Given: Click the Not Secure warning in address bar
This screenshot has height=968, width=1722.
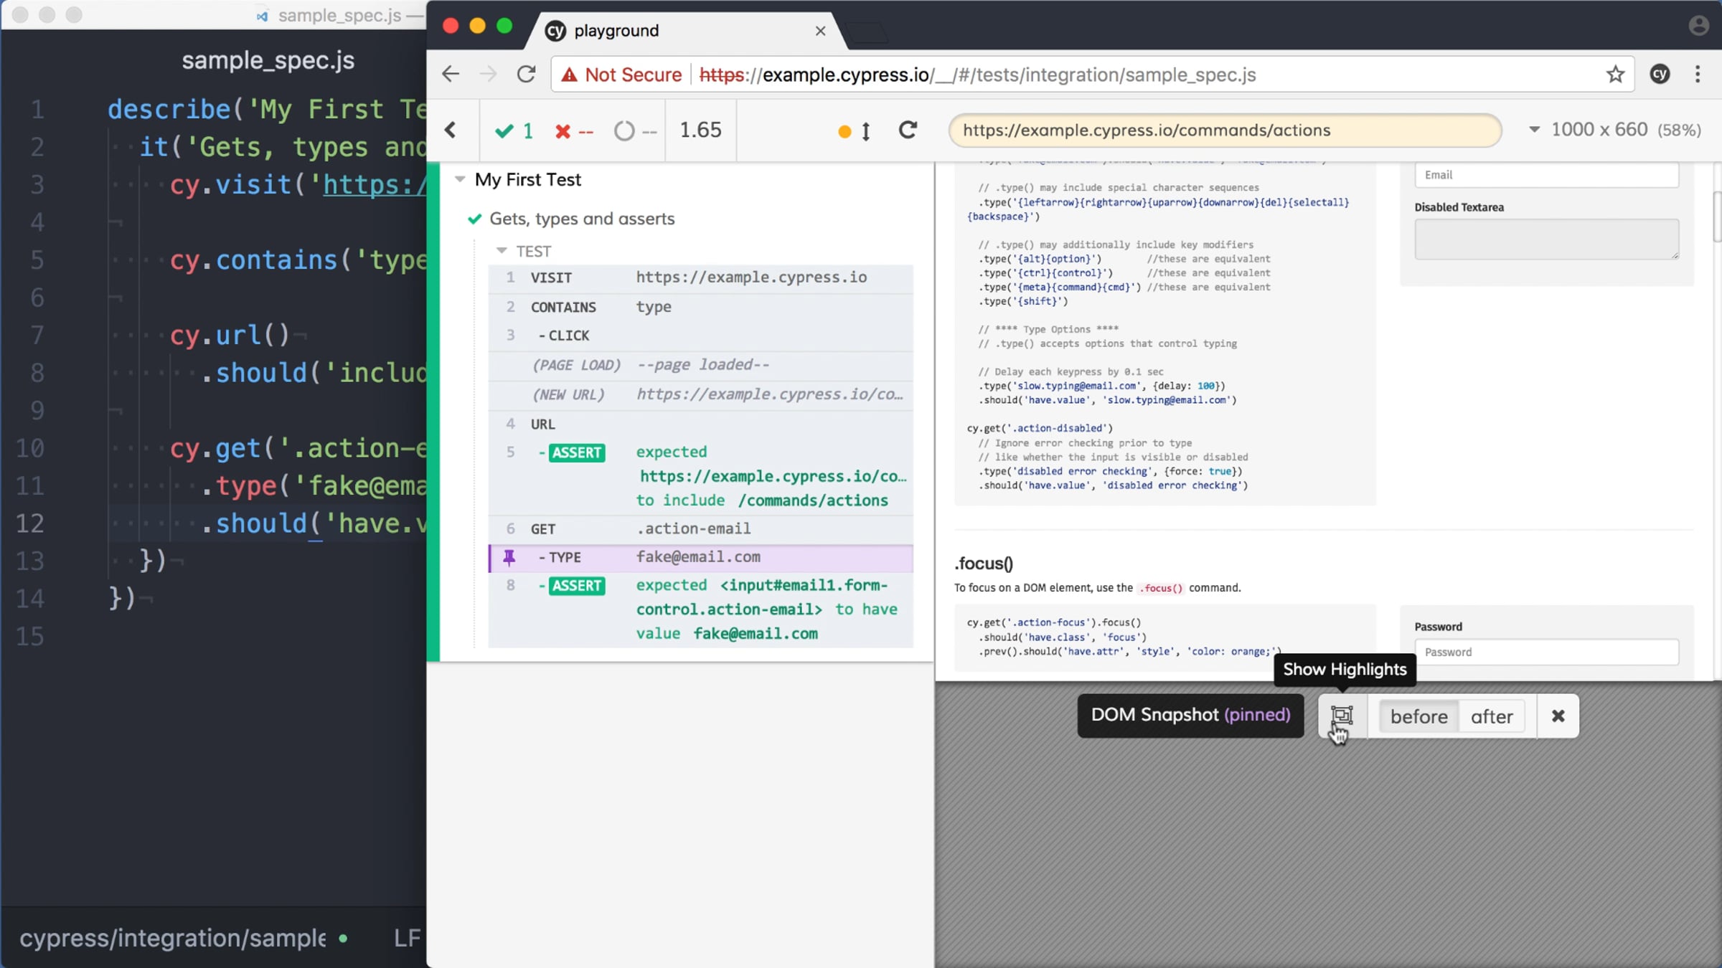Looking at the screenshot, I should coord(622,75).
